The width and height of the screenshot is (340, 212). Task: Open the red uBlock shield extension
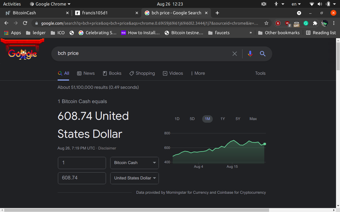pos(278,23)
